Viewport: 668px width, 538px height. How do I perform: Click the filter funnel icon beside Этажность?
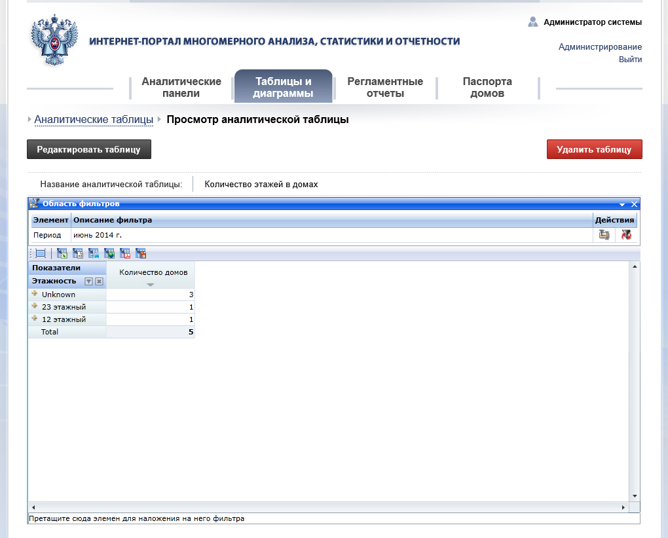[x=89, y=281]
